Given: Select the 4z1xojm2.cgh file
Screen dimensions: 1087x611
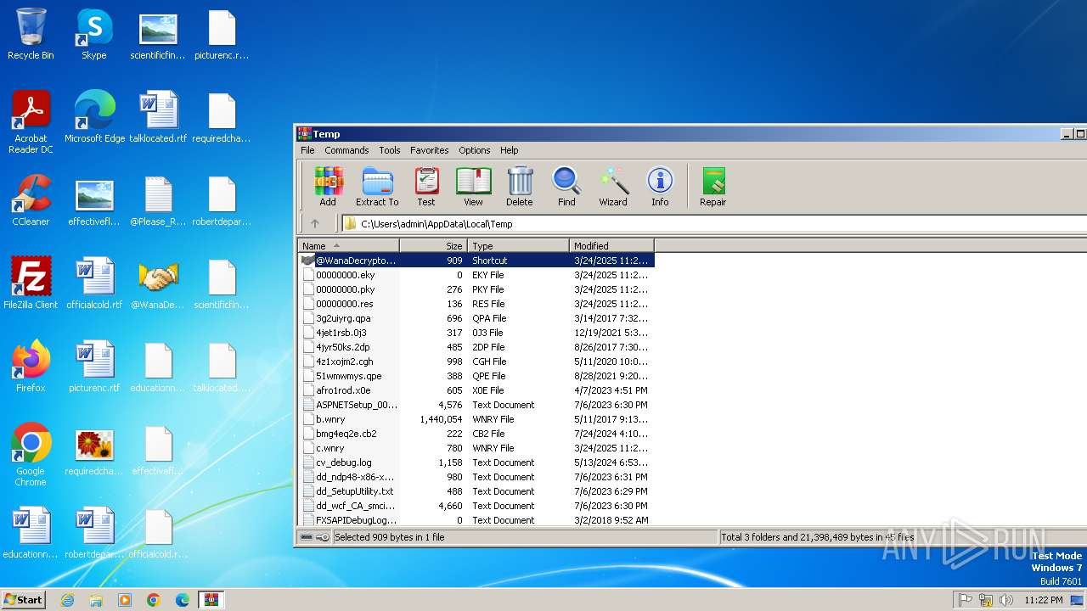Looking at the screenshot, I should coord(476,362).
